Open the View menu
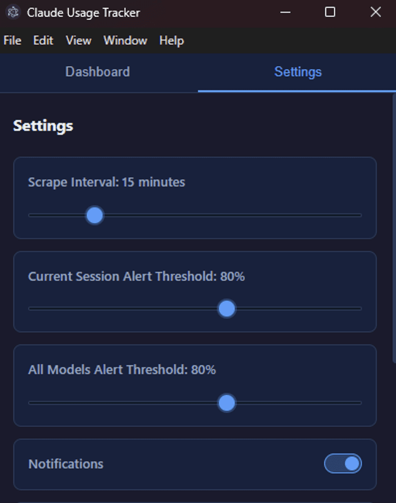396x503 pixels. click(x=78, y=40)
